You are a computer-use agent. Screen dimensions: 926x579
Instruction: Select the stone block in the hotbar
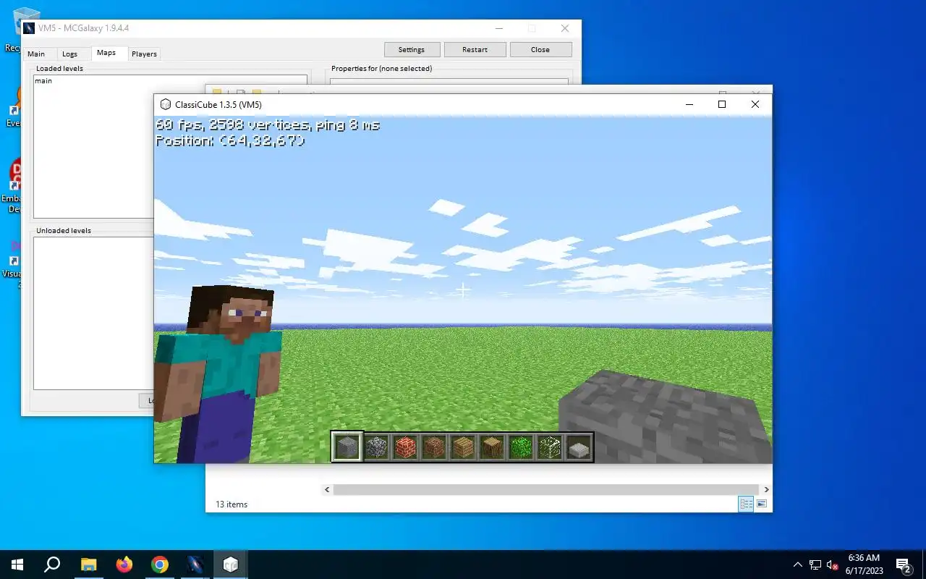coord(347,447)
